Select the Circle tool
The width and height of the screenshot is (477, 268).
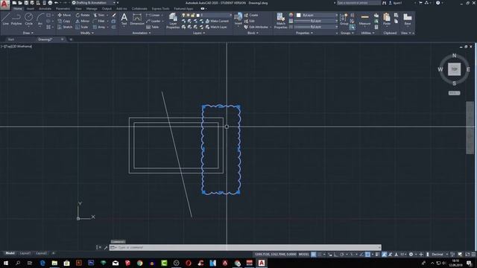28,19
